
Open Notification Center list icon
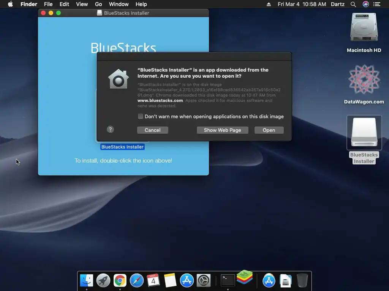tap(377, 4)
